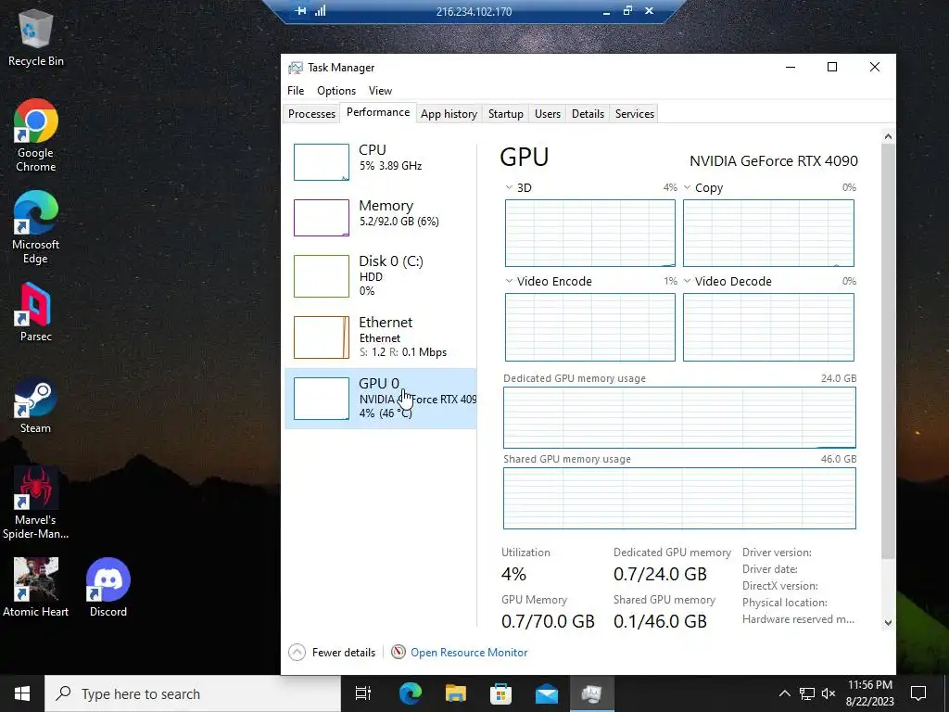Click the Dedicated GPU memory usage graph
Viewport: 949px width, 712px height.
click(679, 418)
